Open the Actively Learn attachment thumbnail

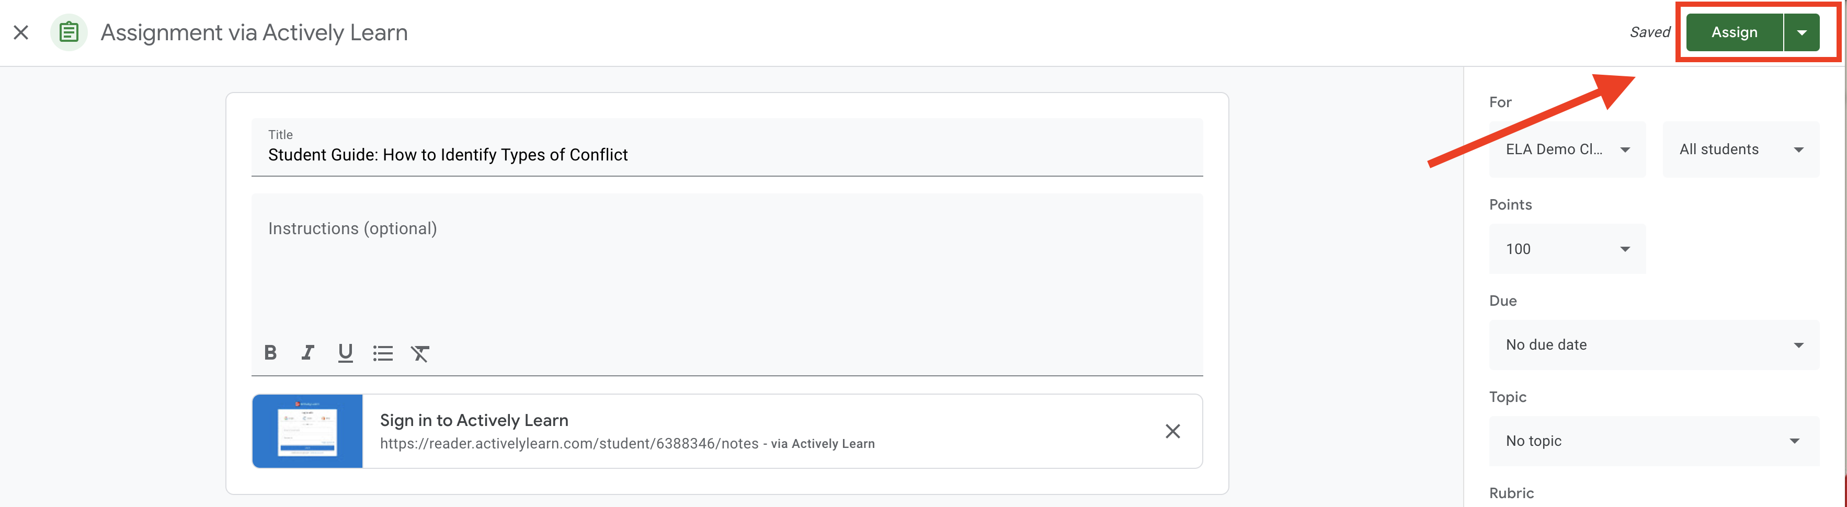pos(307,431)
